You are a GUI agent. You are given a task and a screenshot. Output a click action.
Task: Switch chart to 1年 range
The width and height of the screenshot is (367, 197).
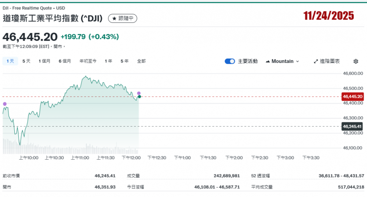pos(108,61)
